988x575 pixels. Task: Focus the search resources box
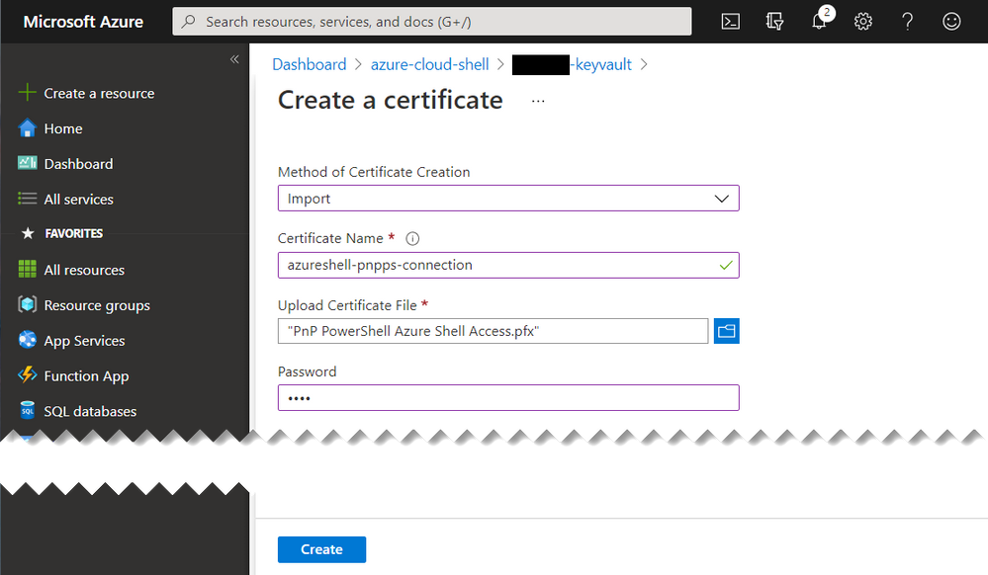point(431,22)
